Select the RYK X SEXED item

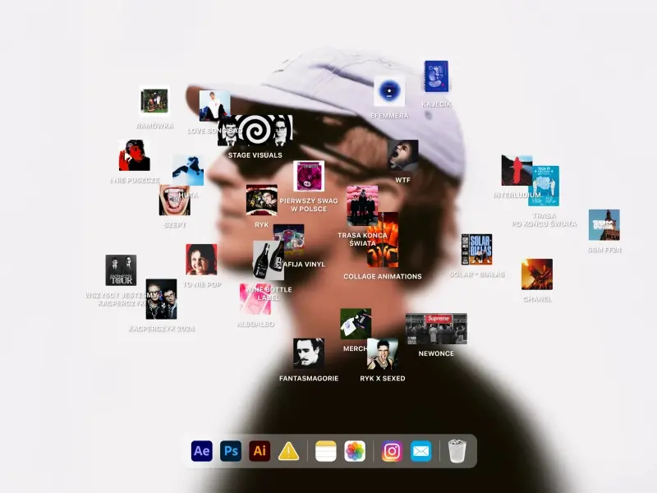click(x=382, y=353)
